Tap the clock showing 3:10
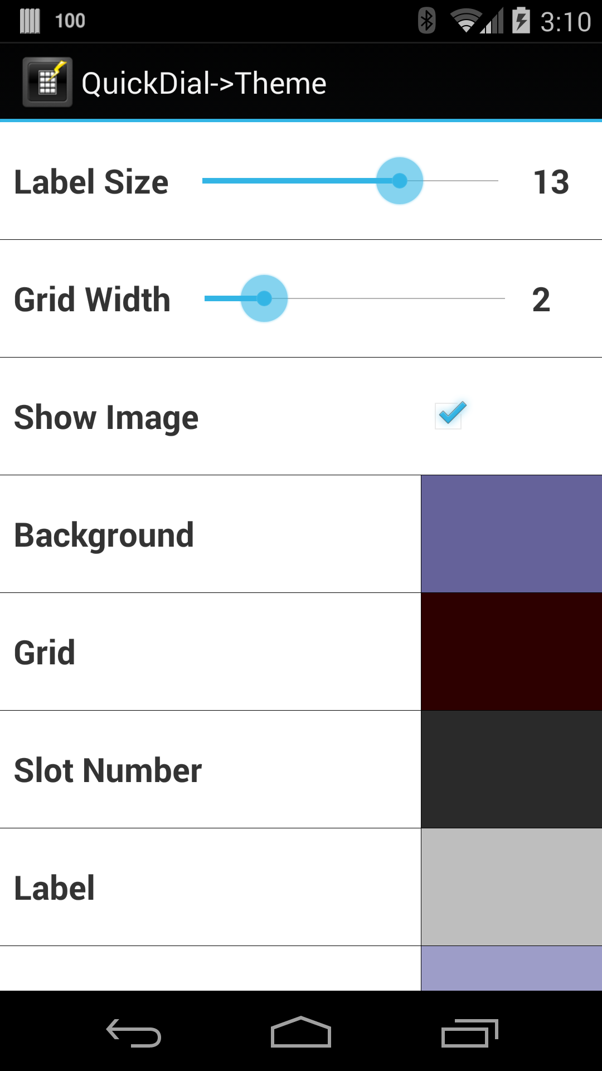This screenshot has height=1071, width=602. (x=565, y=22)
